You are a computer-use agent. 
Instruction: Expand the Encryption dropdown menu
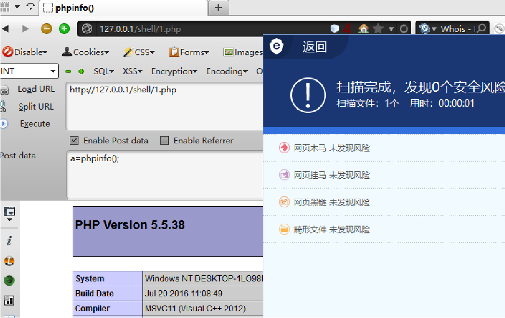pos(174,71)
